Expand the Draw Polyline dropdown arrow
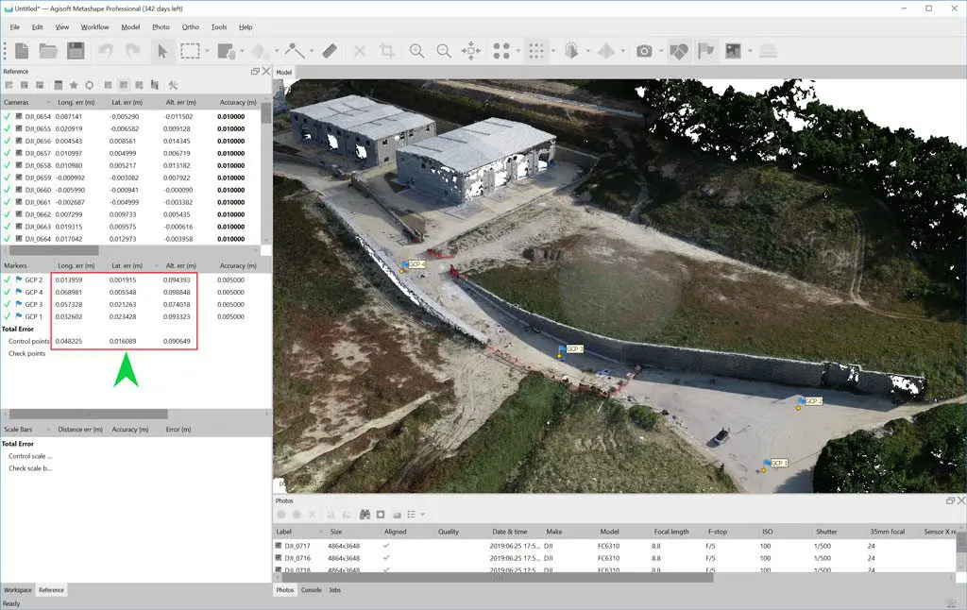The image size is (967, 610). pos(312,51)
